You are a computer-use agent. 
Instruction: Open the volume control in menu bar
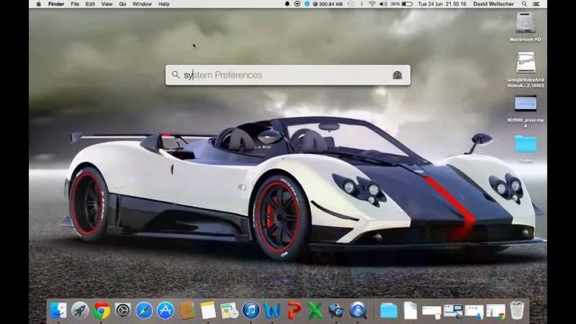[x=382, y=4]
